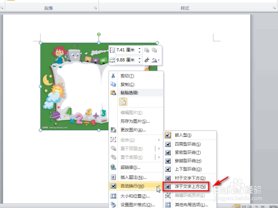Choose 复制(C) copy entry
The height and width of the screenshot is (208, 278).
click(x=136, y=84)
